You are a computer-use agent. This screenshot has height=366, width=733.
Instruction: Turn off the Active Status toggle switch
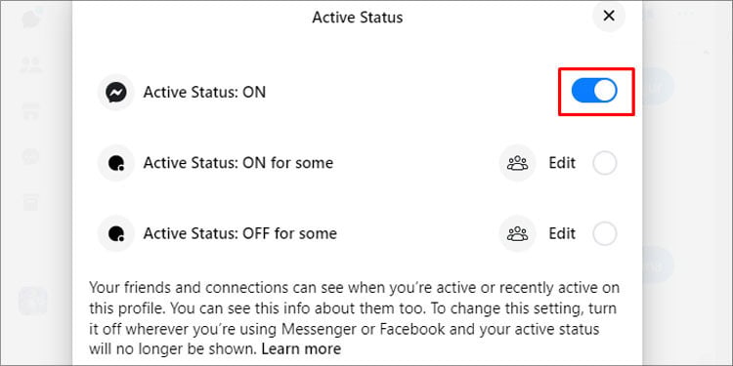(594, 91)
